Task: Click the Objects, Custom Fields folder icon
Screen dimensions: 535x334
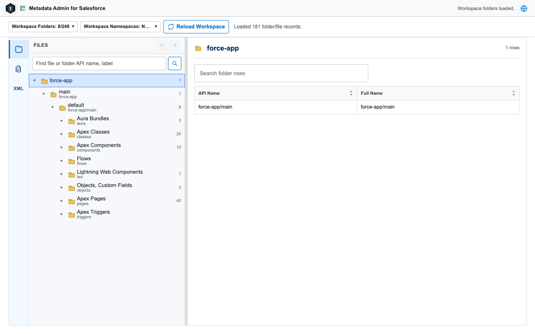Action: [71, 188]
